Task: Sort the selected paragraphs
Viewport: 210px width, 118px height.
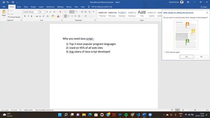Action: point(90,12)
